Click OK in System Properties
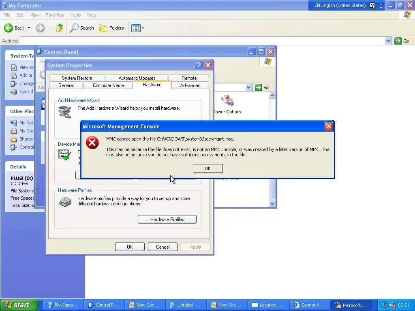Viewport: 415px width, 311px height. coord(130,247)
